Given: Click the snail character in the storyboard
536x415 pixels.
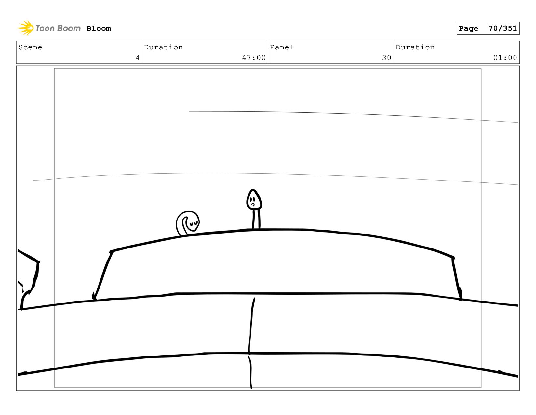Looking at the screenshot, I should pos(188,223).
